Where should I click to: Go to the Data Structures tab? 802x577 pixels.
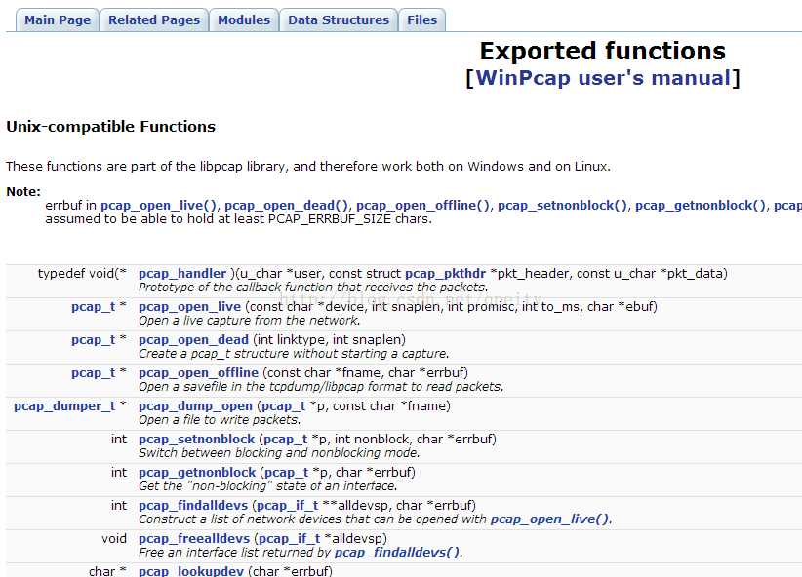[339, 19]
